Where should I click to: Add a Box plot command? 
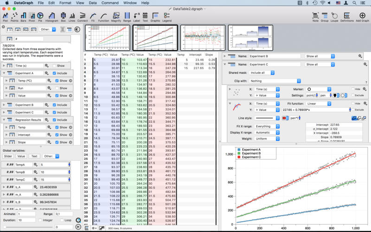[x=63, y=17]
